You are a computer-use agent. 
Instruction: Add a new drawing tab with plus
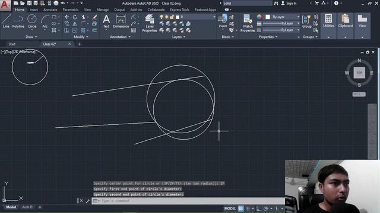point(79,44)
